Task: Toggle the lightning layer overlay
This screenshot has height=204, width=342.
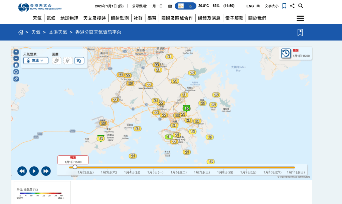Action: [x=68, y=61]
